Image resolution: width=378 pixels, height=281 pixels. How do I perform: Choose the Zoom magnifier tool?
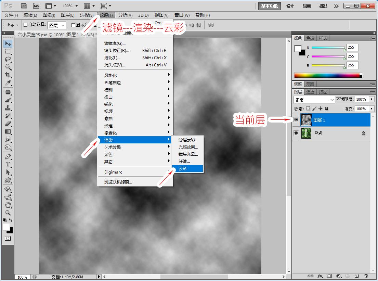[x=8, y=213]
